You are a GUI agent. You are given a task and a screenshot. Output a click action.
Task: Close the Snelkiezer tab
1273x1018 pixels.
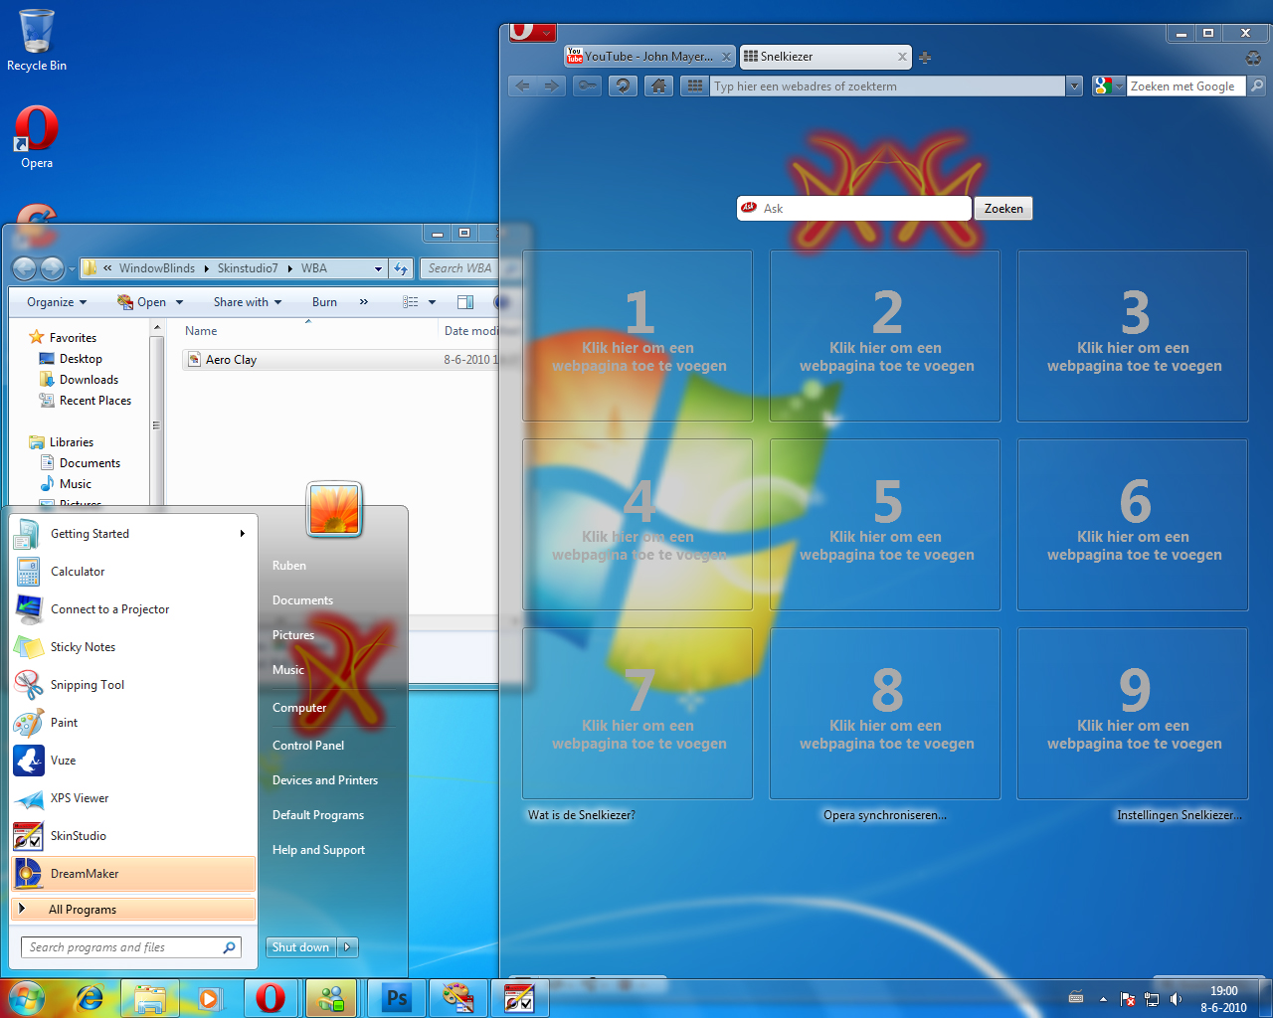902,57
